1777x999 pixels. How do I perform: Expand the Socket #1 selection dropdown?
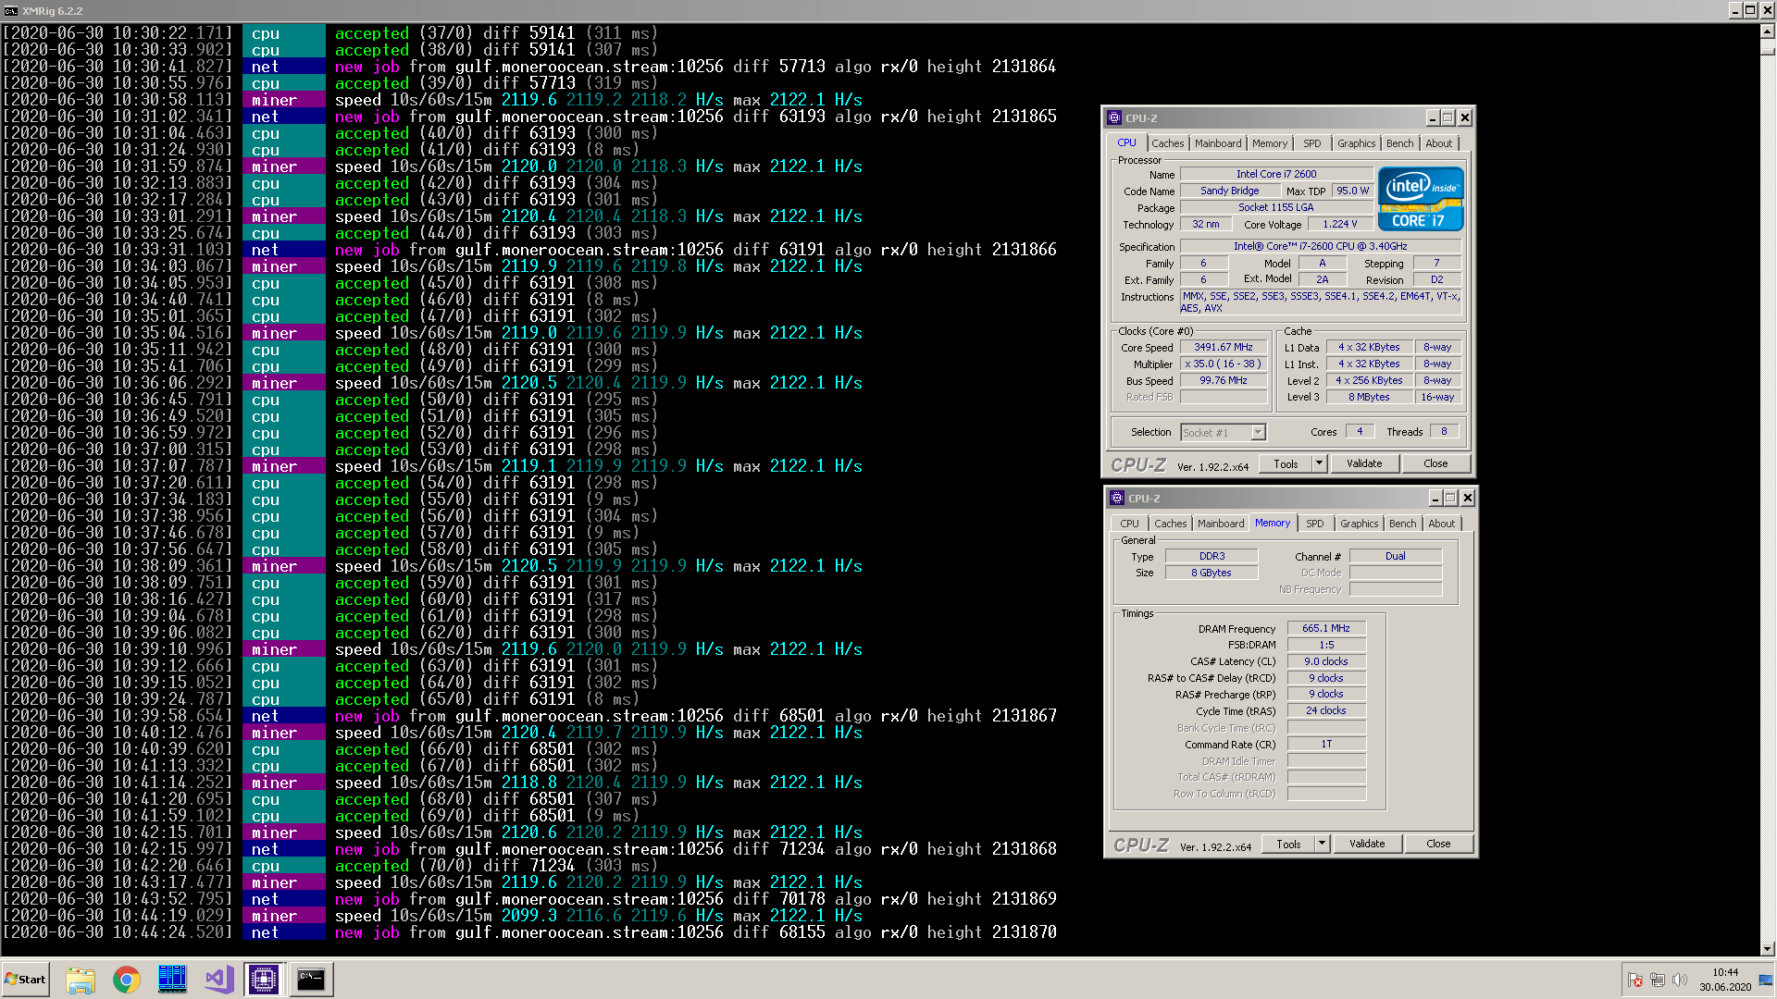[1258, 433]
